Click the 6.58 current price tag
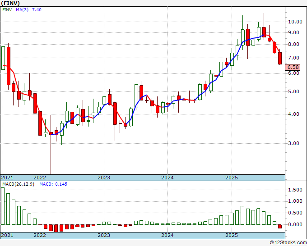 pyautogui.click(x=293, y=67)
